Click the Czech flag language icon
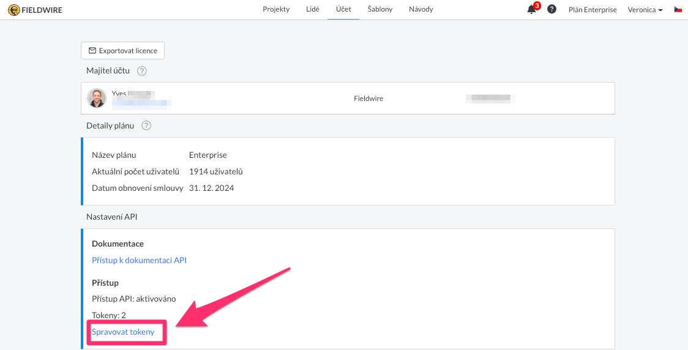 click(x=678, y=9)
